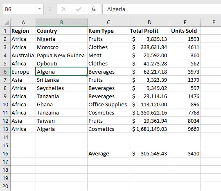Select column F header

coord(211,22)
